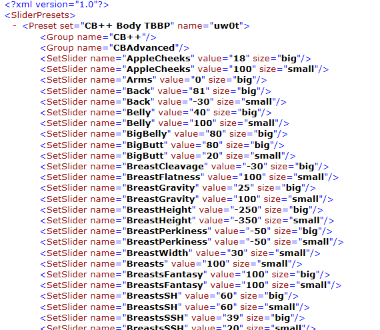This screenshot has width=380, height=330.
Task: Collapse the Preset node via the minus sign
Action: tap(15, 26)
